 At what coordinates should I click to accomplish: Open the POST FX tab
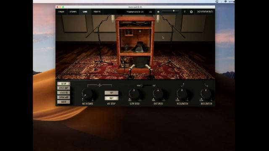(x=97, y=12)
